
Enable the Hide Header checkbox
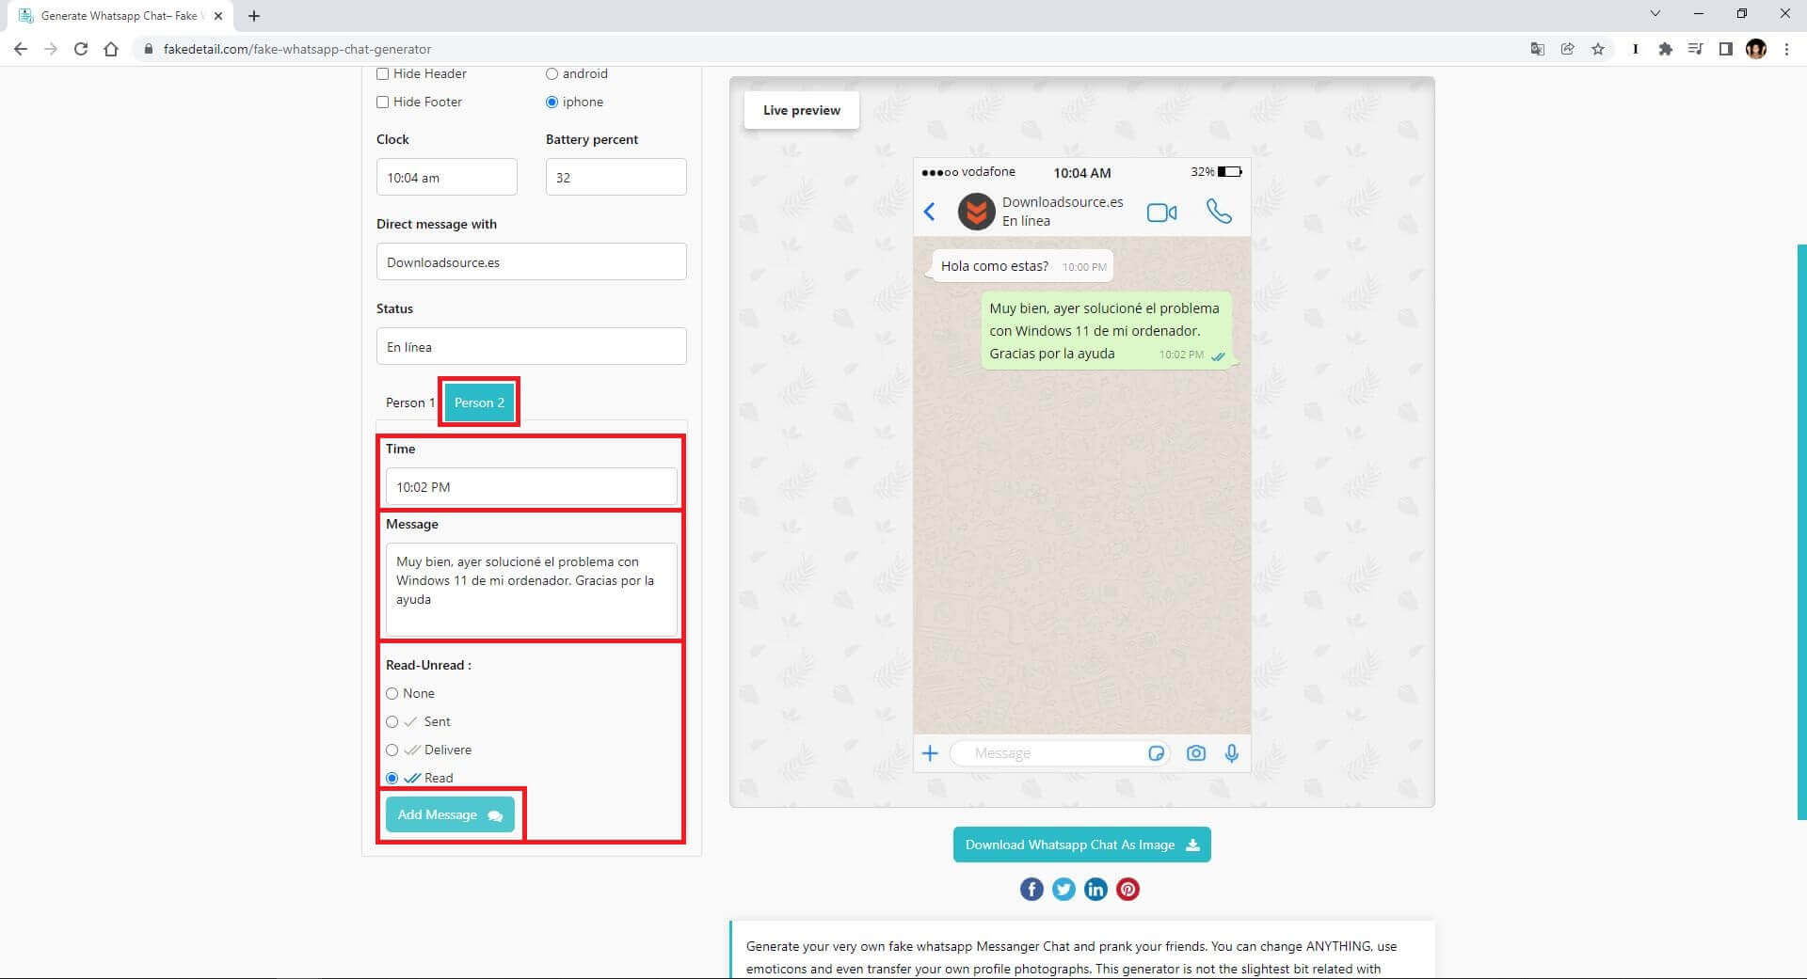[383, 73]
